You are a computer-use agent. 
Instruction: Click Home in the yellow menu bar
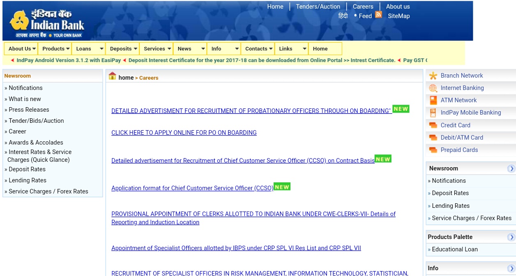point(325,48)
